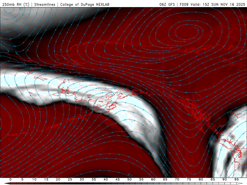Select the "Streamlines" label in the header
This screenshot has height=185, width=247.
[45, 4]
